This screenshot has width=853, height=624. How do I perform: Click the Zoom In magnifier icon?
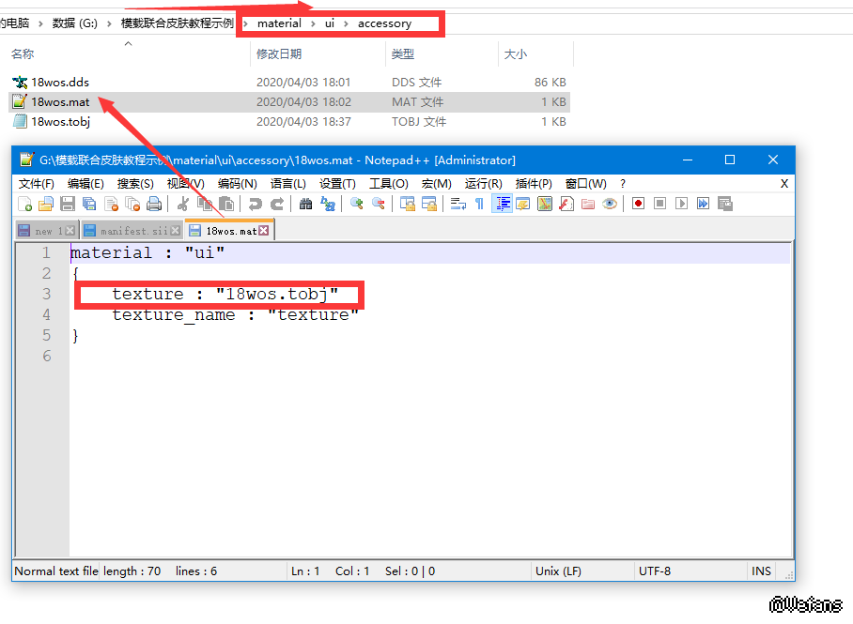point(356,204)
